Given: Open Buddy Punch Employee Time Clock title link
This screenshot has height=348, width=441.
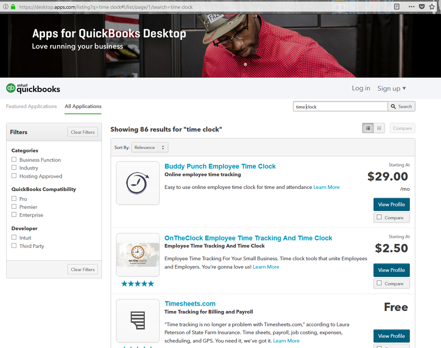Looking at the screenshot, I should 220,166.
